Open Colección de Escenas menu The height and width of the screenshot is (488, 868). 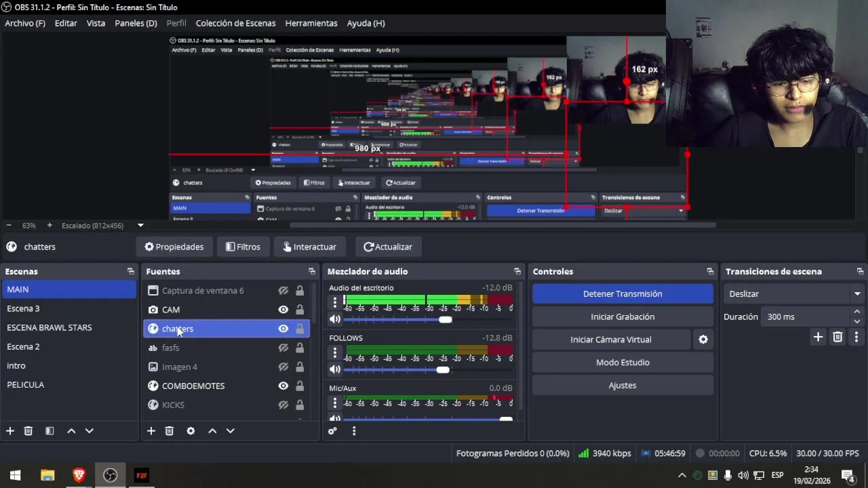coord(235,23)
